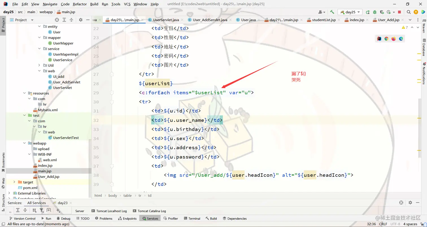Toggle the TODO tool window
427x227 pixels.
coord(83,219)
